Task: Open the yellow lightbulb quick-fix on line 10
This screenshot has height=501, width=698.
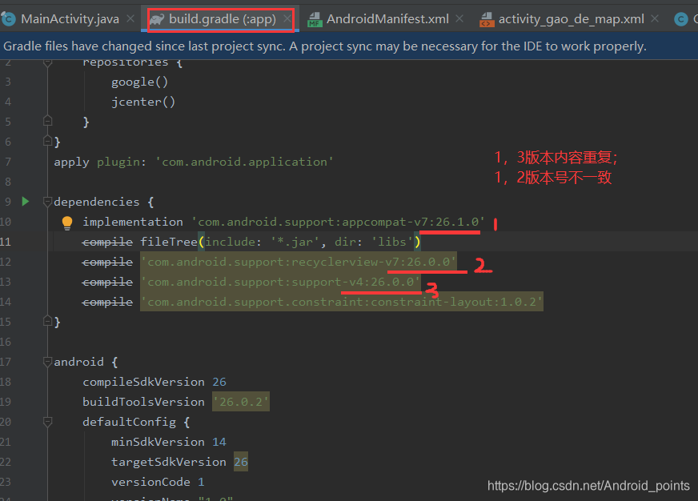Action: tap(66, 222)
